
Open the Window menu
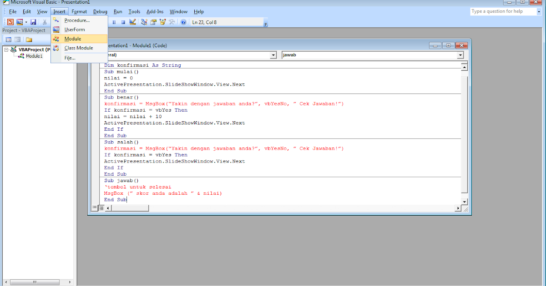178,11
